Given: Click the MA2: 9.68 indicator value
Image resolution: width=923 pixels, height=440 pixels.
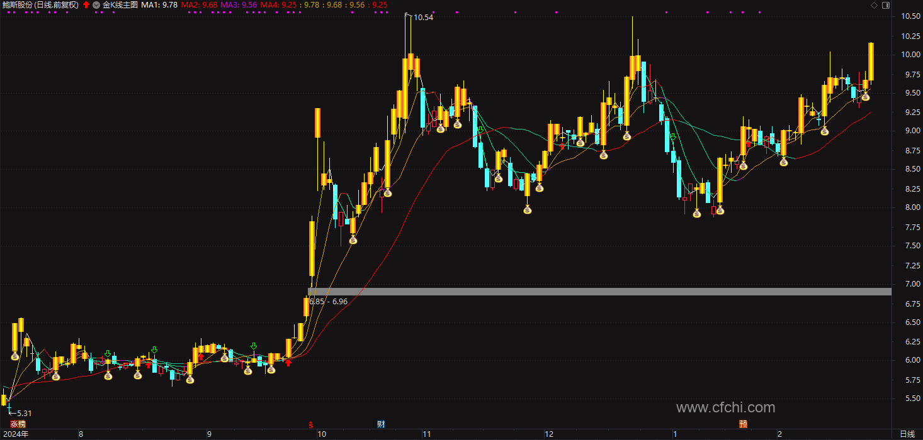Looking at the screenshot, I should tap(200, 4).
